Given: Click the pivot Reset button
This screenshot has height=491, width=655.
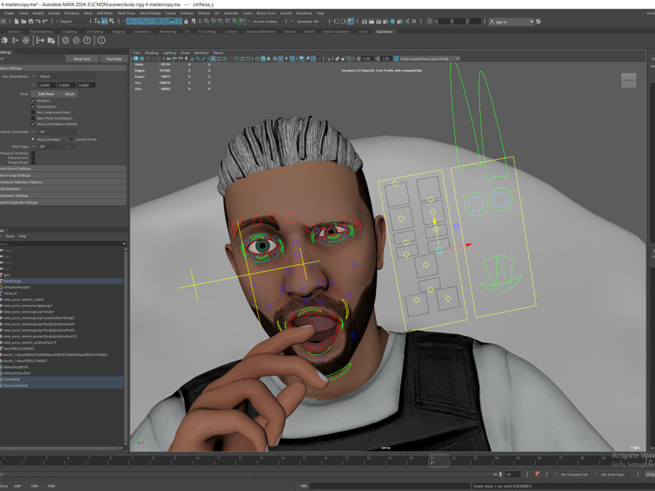Looking at the screenshot, I should (x=70, y=94).
